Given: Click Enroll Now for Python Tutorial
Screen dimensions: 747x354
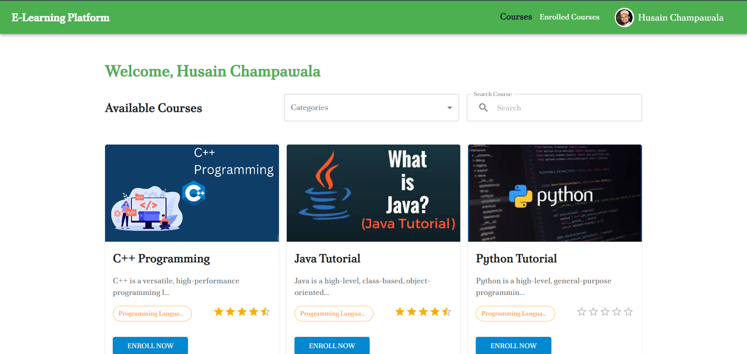Looking at the screenshot, I should (x=513, y=345).
